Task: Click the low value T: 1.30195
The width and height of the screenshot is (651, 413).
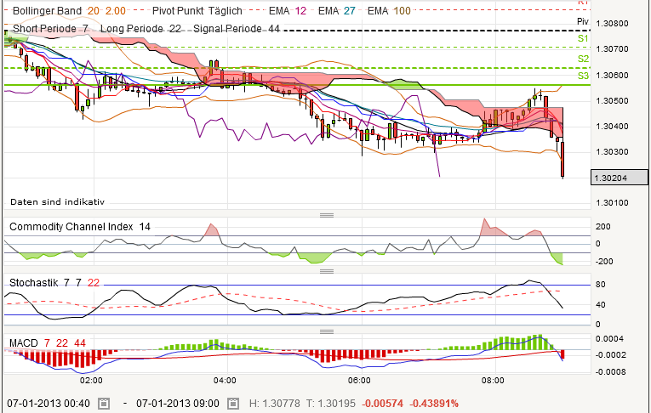Action: click(331, 403)
